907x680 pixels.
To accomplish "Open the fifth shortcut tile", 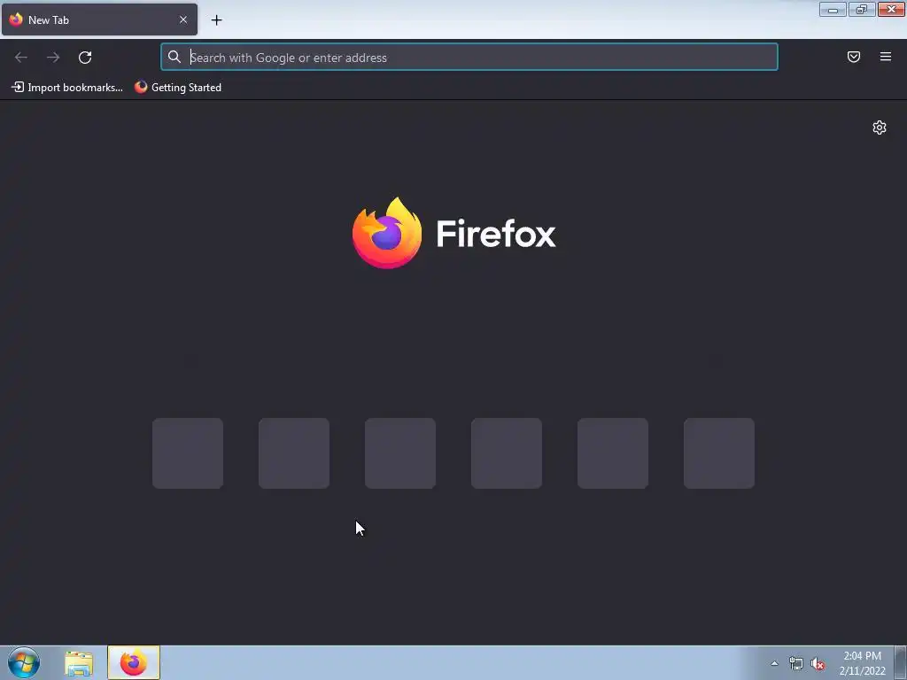I will pyautogui.click(x=613, y=453).
